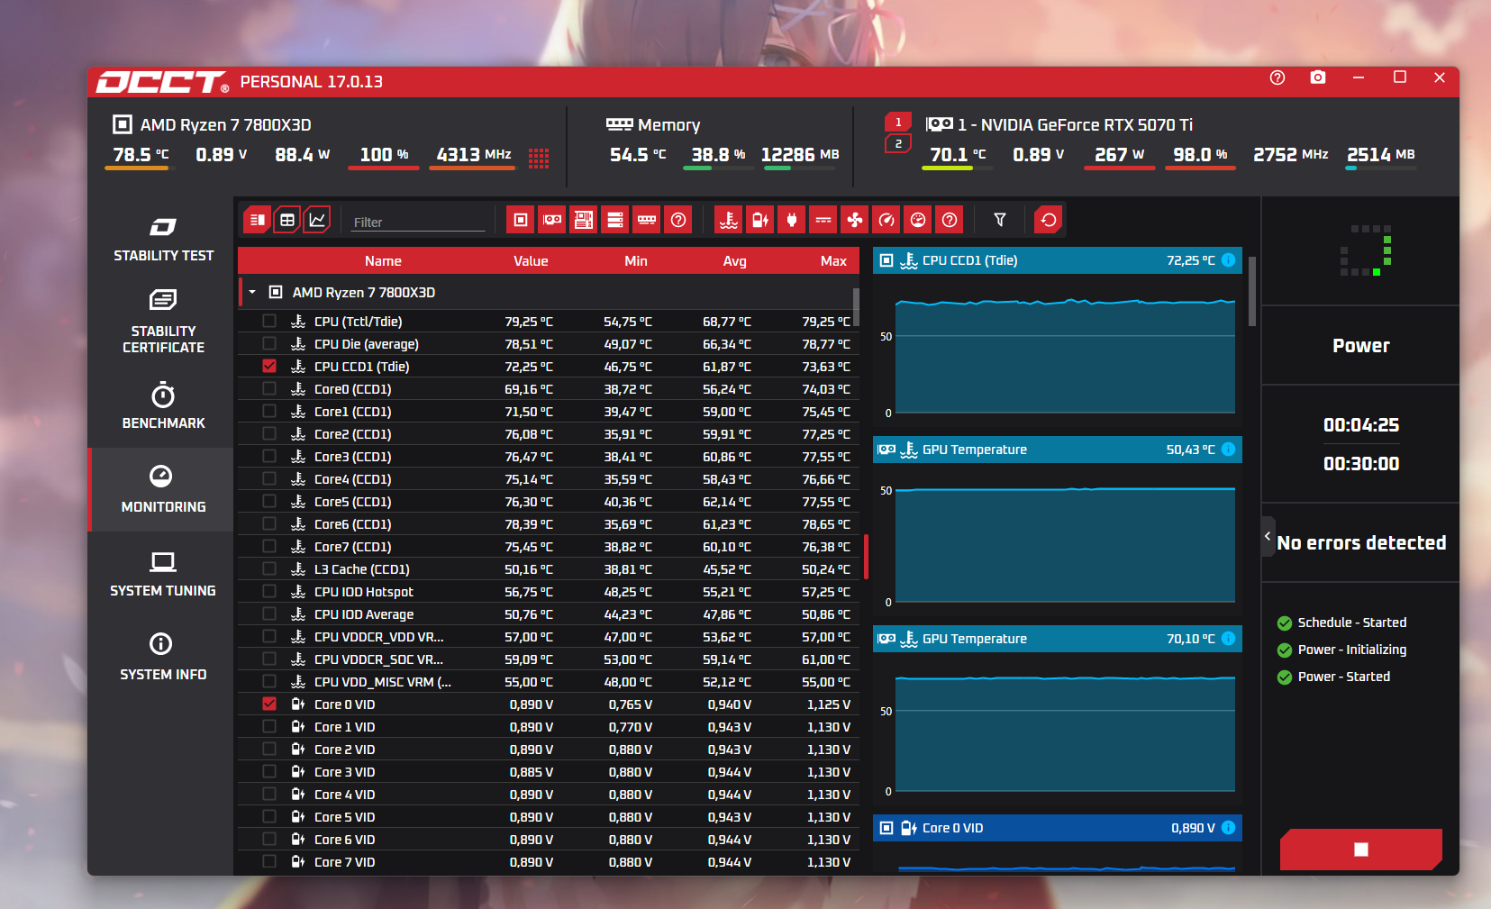Check the Core 7 VID checkbox
The height and width of the screenshot is (909, 1491).
[269, 861]
